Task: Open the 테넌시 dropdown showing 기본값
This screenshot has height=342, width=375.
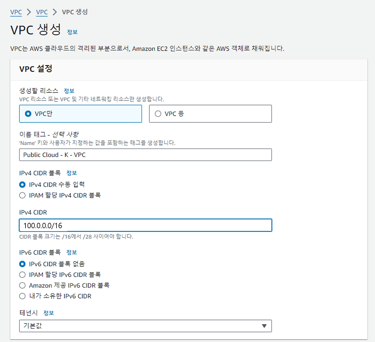Action: (146, 326)
